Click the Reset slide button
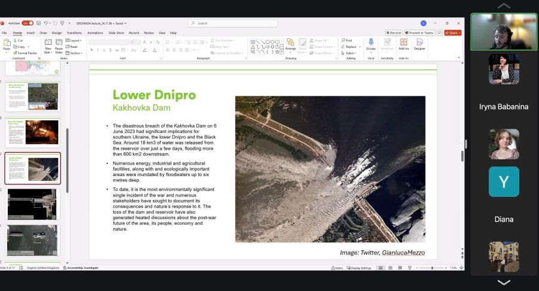This screenshot has height=291, width=539. (x=71, y=47)
